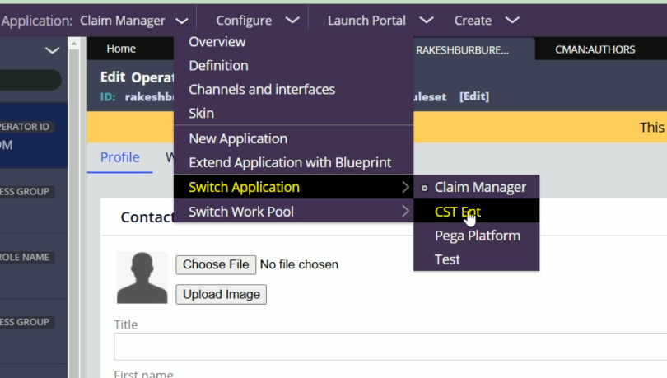This screenshot has width=667, height=378.
Task: Switch to Claim Manager application
Action: [x=477, y=187]
